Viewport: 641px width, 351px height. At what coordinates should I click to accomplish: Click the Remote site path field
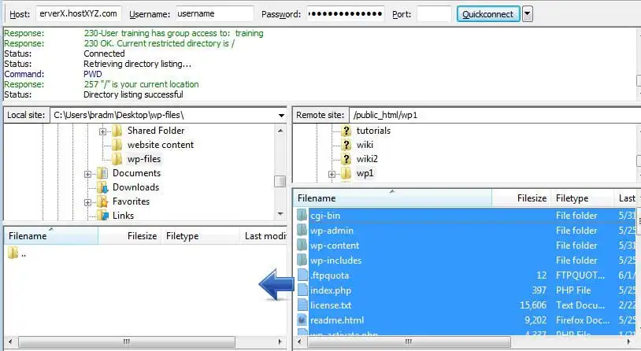(495, 115)
